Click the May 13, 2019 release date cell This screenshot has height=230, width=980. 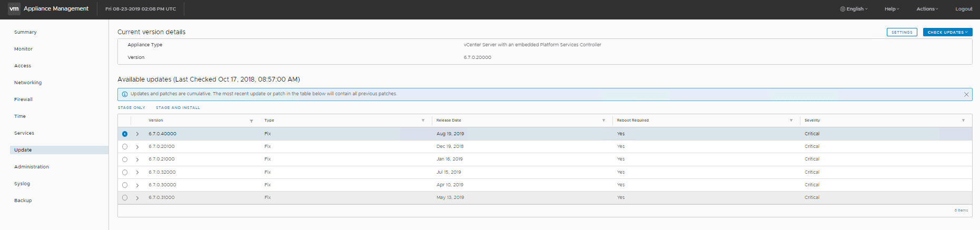[450, 197]
